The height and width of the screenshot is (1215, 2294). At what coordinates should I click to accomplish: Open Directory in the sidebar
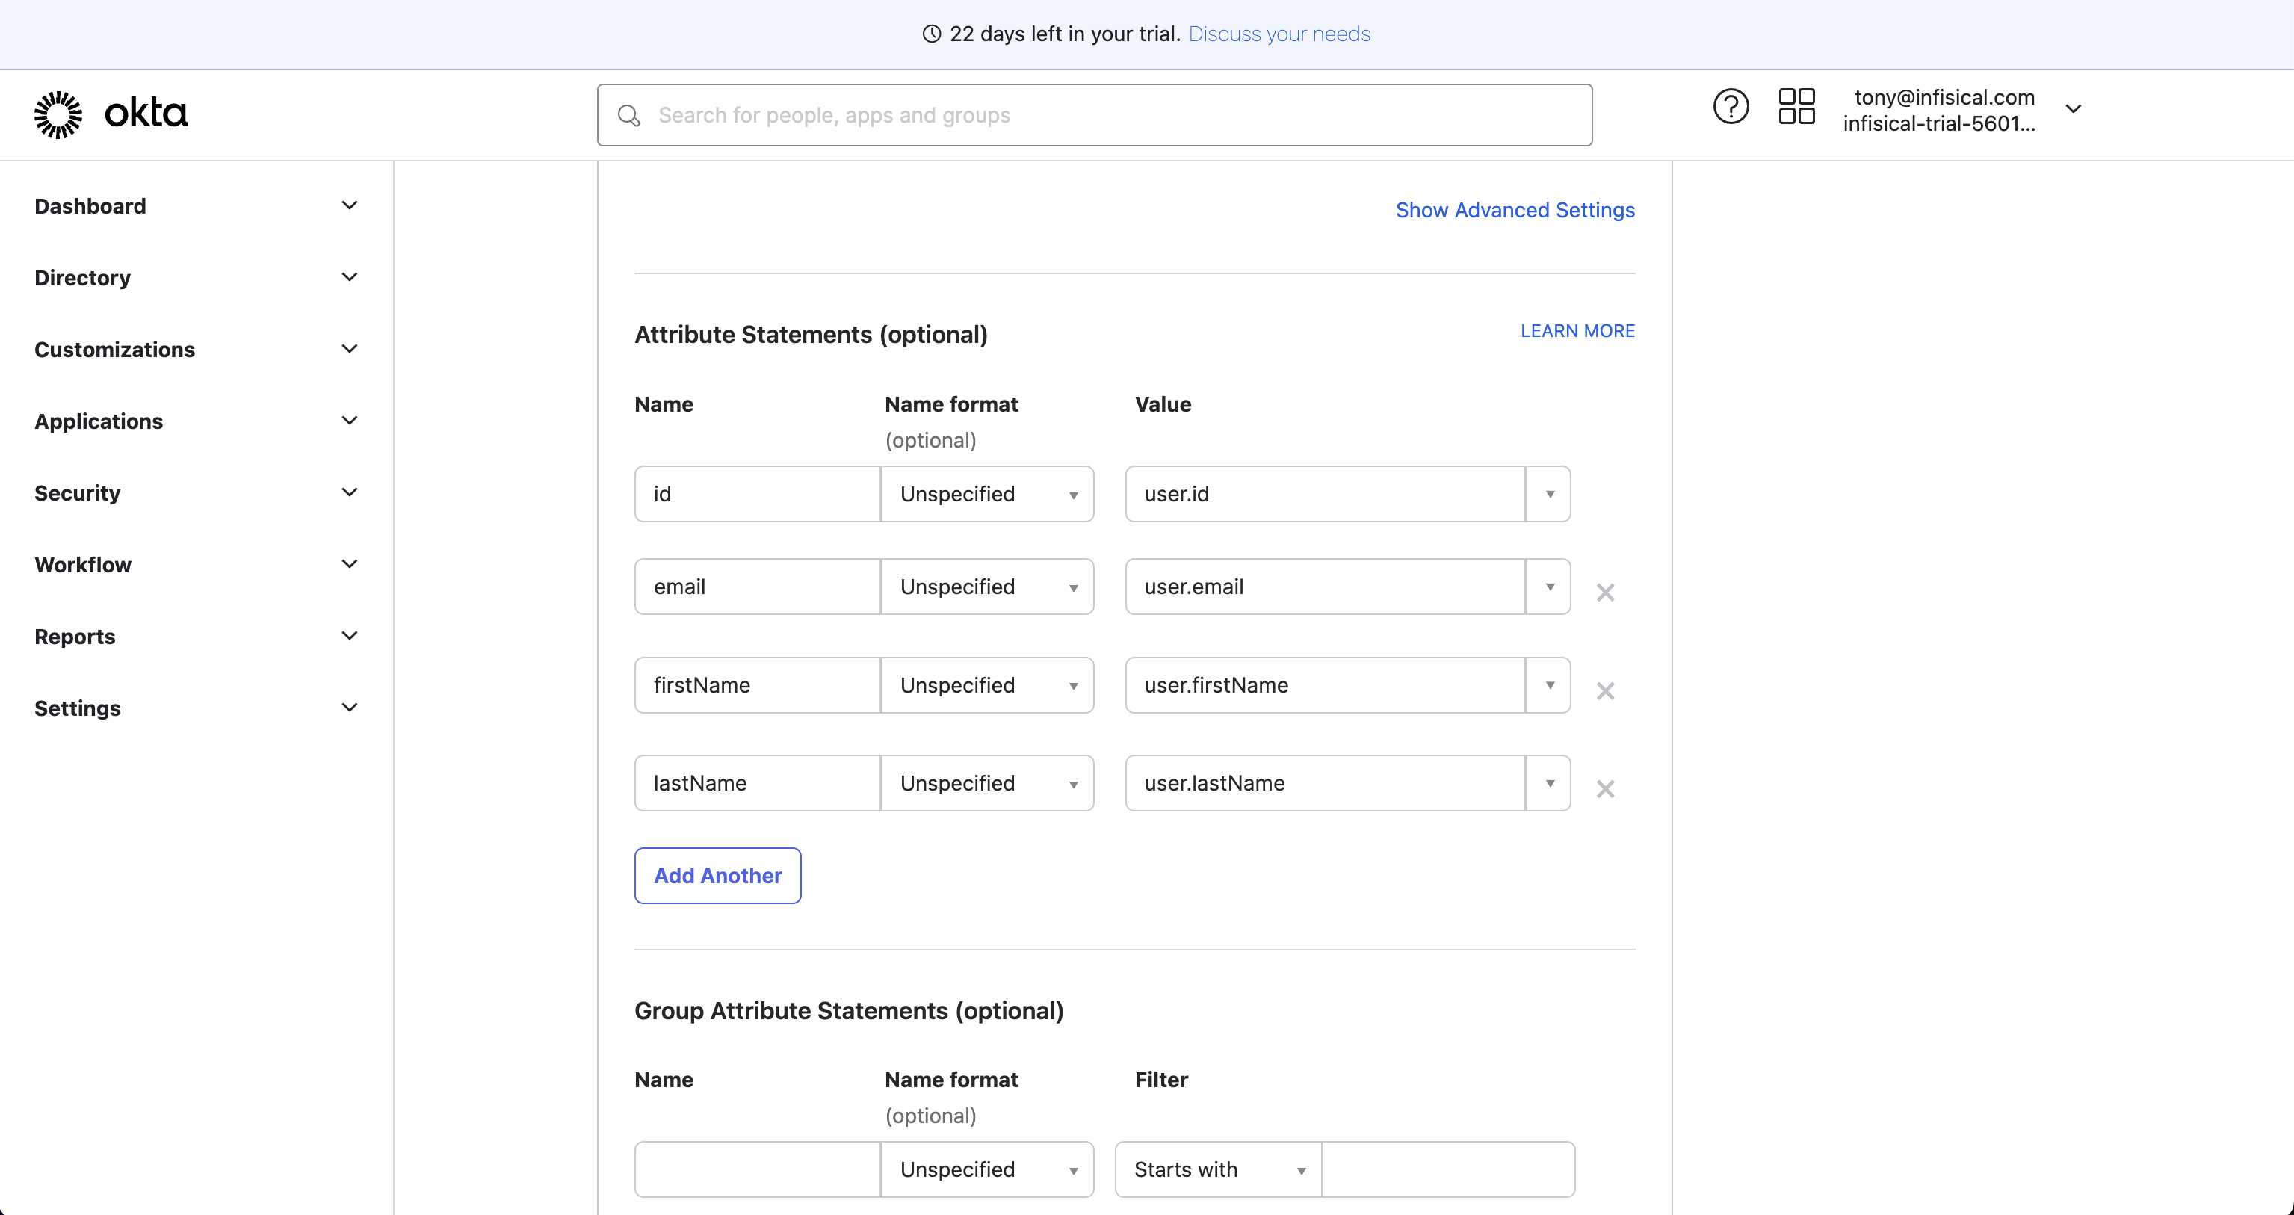click(x=83, y=278)
